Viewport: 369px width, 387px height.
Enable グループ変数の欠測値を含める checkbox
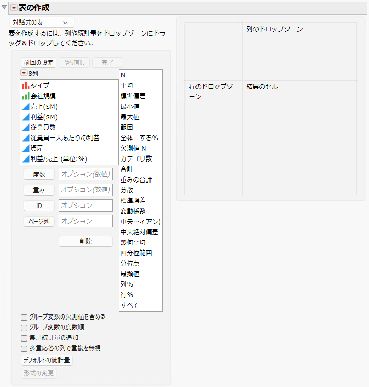pos(24,317)
